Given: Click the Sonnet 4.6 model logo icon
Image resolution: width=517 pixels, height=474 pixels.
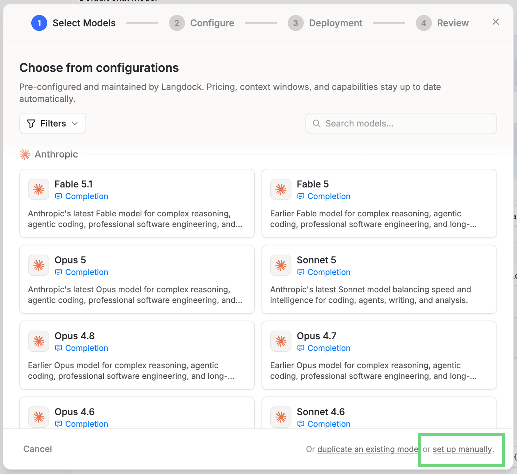Looking at the screenshot, I should pos(281,417).
